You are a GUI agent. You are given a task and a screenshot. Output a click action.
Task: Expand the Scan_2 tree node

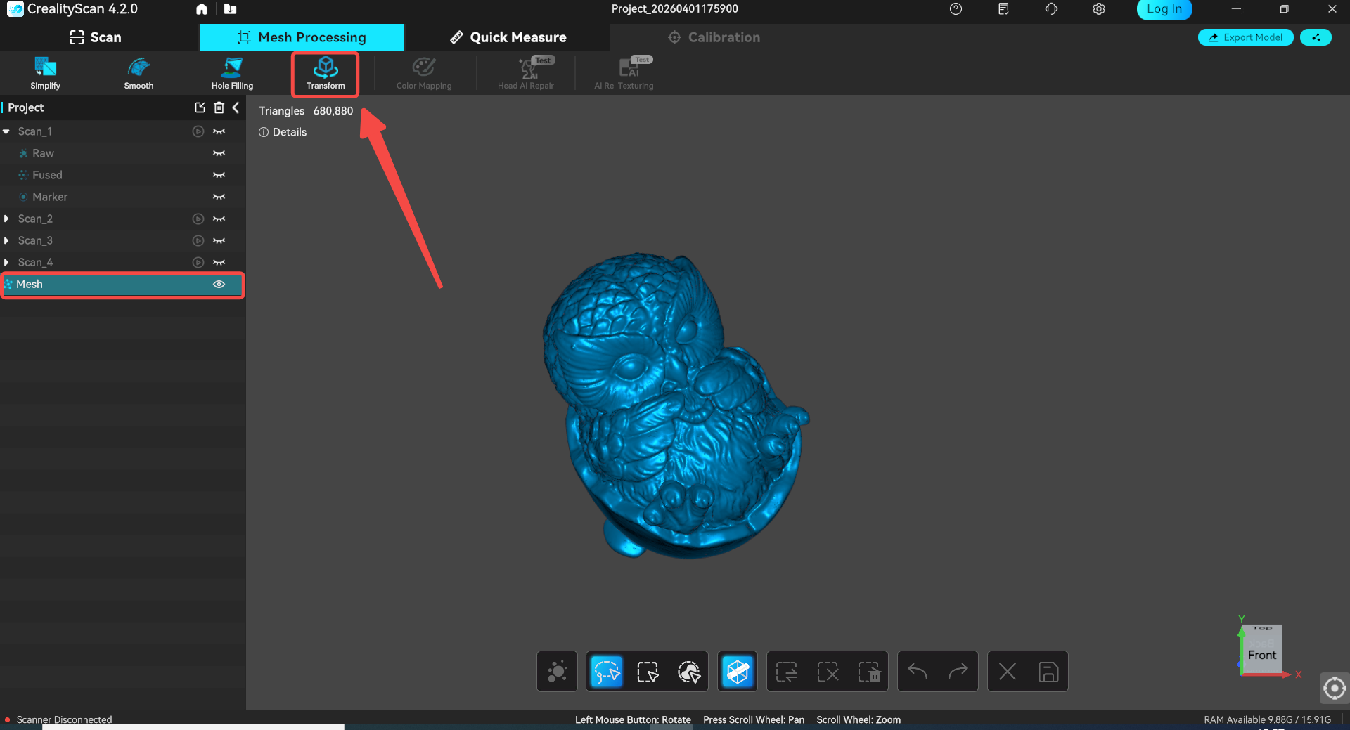6,219
